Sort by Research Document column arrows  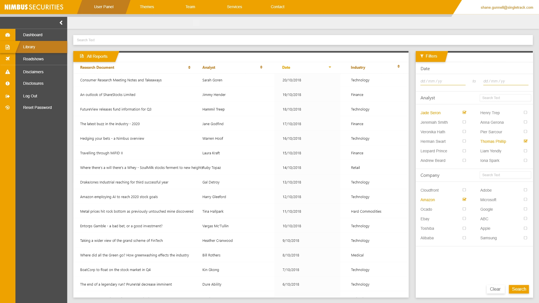tap(189, 67)
